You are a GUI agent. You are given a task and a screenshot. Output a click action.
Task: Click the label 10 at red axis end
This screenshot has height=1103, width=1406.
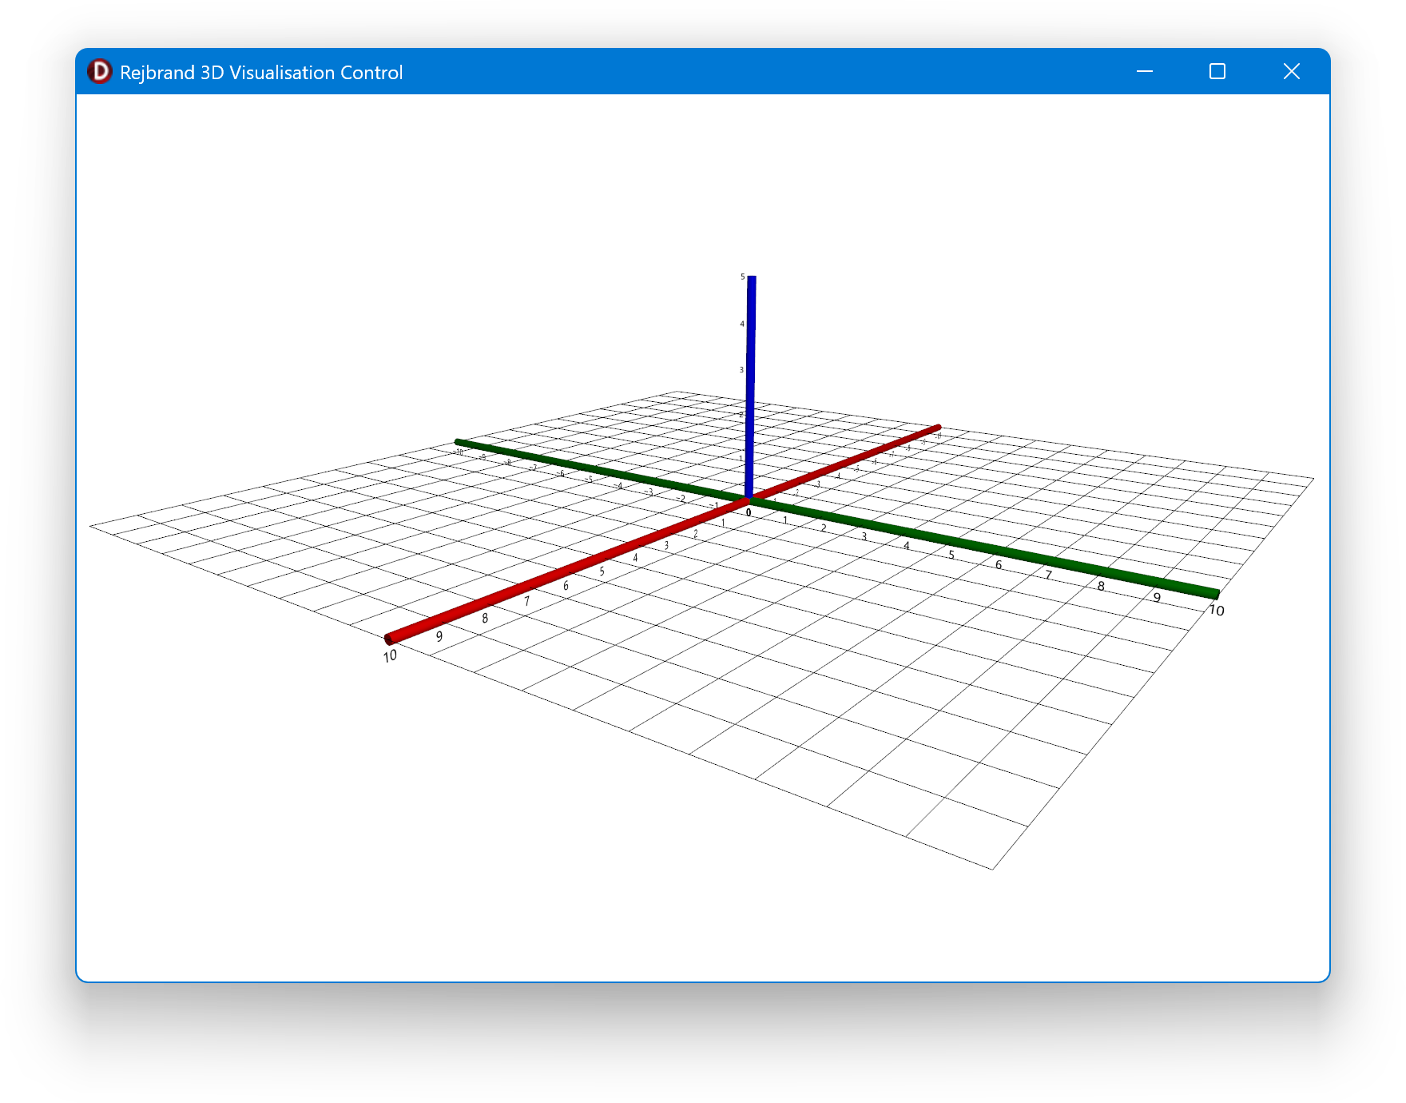pos(390,656)
